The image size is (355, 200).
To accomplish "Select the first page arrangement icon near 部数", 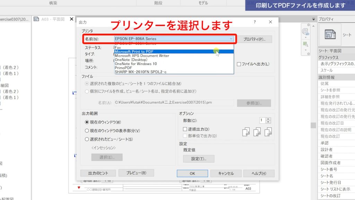I will coord(245,132).
